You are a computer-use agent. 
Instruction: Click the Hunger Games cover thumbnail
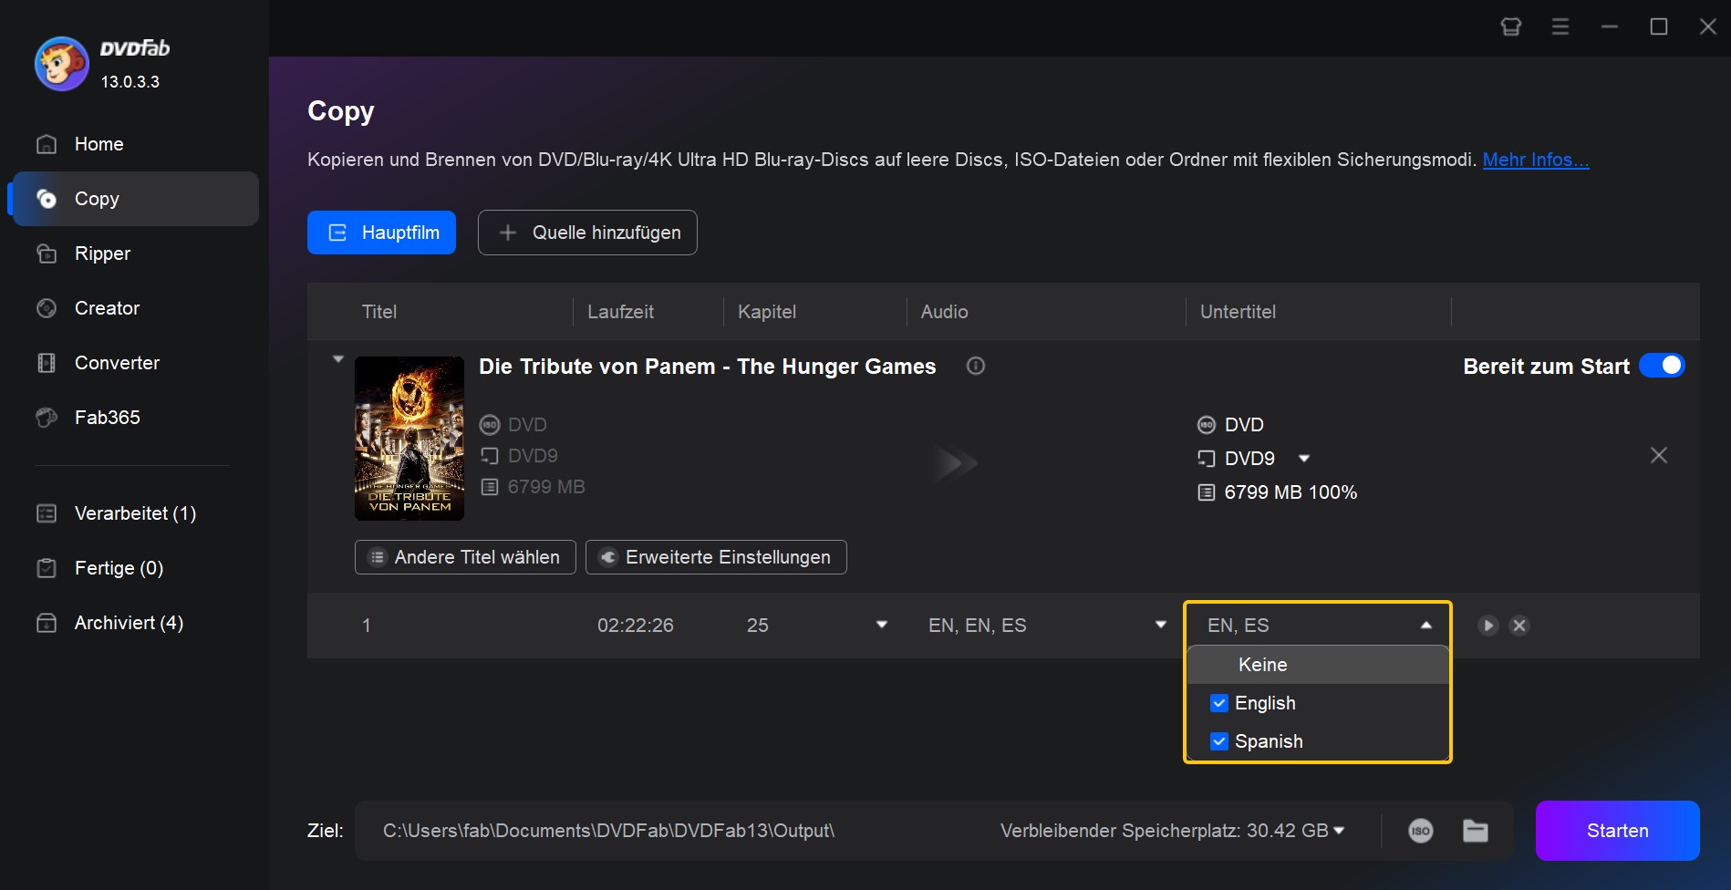point(409,439)
